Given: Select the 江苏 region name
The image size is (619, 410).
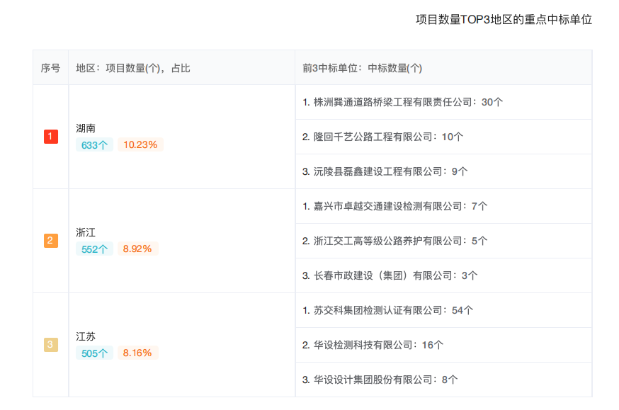Looking at the screenshot, I should click(x=86, y=337).
